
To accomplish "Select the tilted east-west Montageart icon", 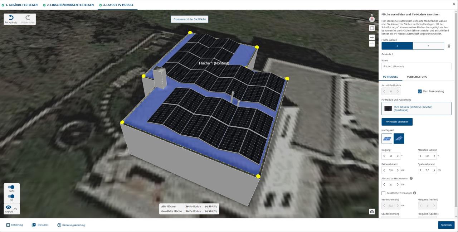I will 399,139.
